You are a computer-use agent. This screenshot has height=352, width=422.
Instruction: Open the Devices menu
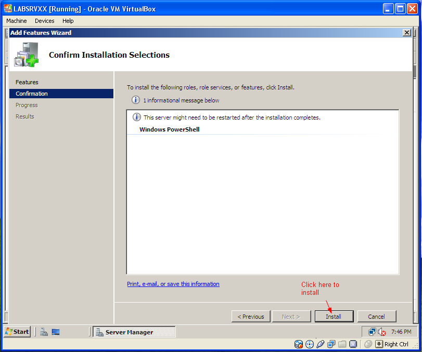pyautogui.click(x=44, y=21)
